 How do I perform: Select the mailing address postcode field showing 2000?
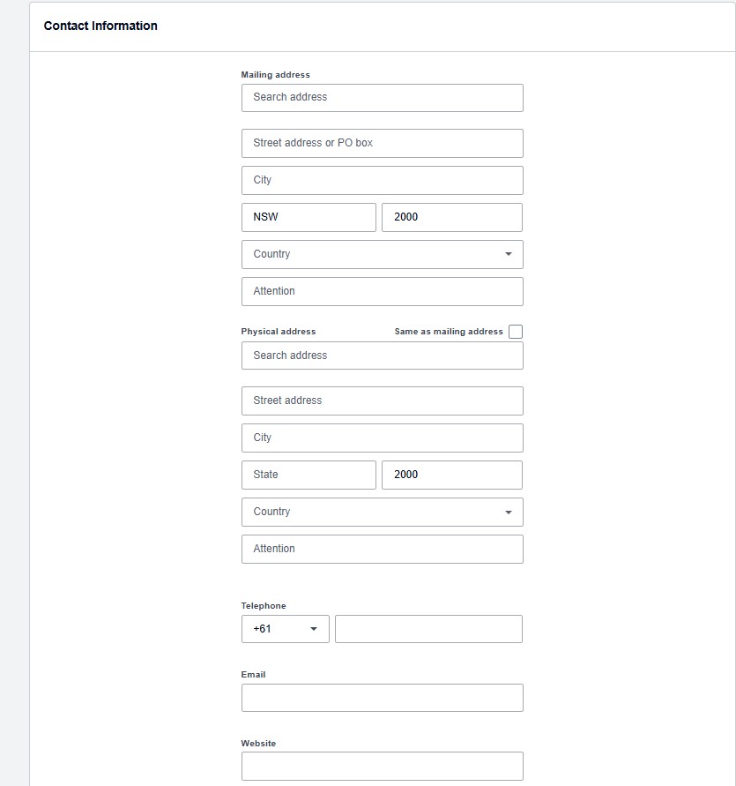pyautogui.click(x=451, y=217)
